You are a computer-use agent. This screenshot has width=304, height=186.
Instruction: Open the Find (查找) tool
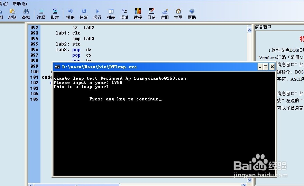click(x=26, y=14)
